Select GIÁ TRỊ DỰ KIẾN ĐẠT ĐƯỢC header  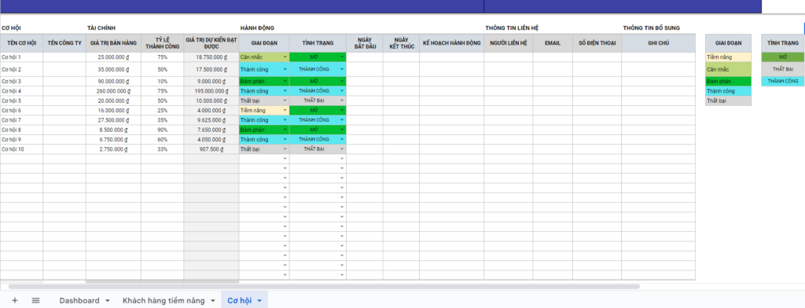coord(211,43)
